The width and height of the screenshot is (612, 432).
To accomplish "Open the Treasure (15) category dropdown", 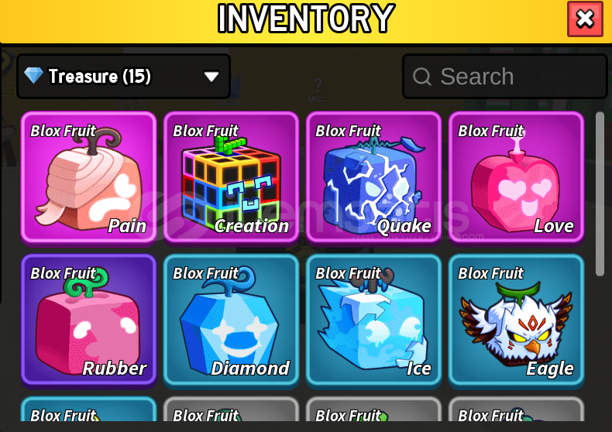I will pyautogui.click(x=123, y=76).
